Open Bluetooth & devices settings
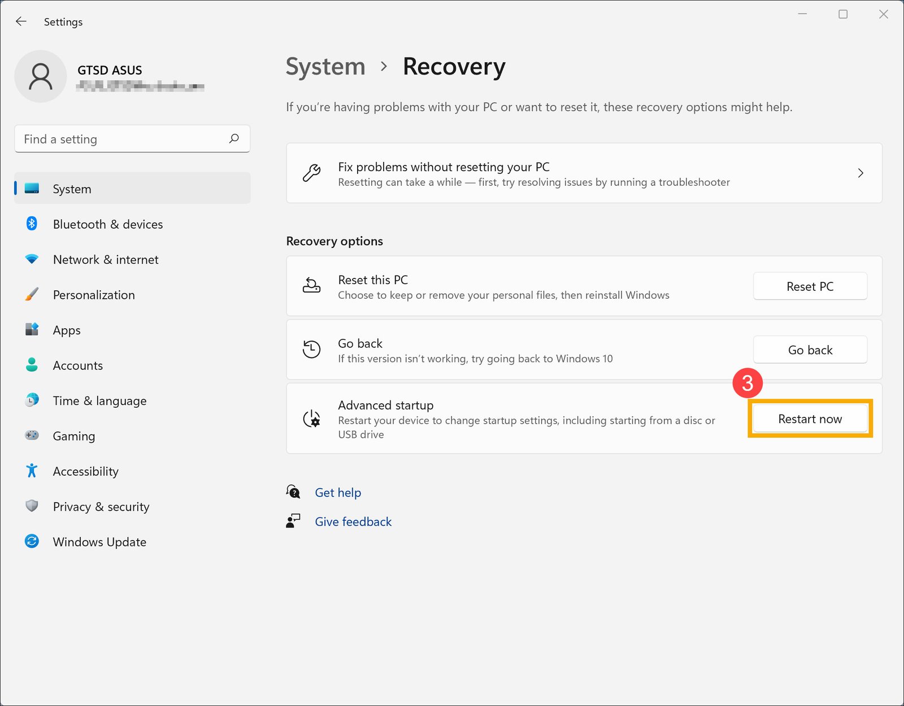The height and width of the screenshot is (706, 904). tap(107, 224)
